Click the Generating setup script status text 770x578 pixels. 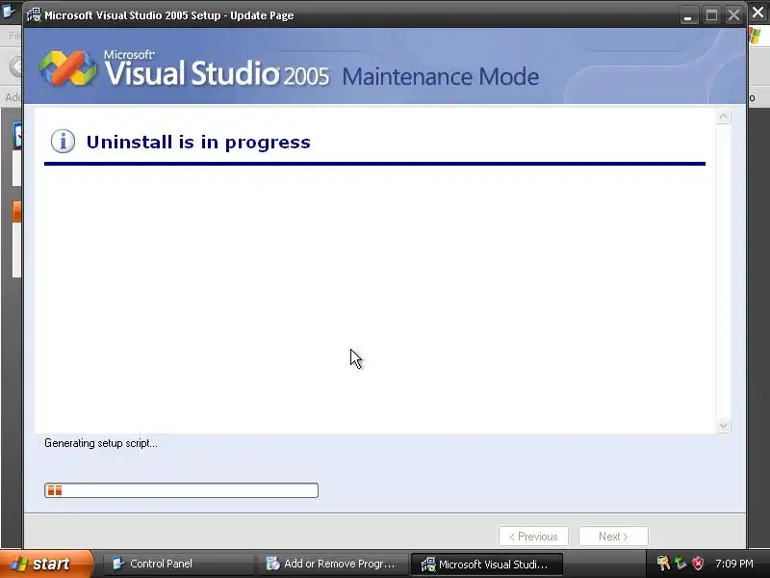(101, 443)
